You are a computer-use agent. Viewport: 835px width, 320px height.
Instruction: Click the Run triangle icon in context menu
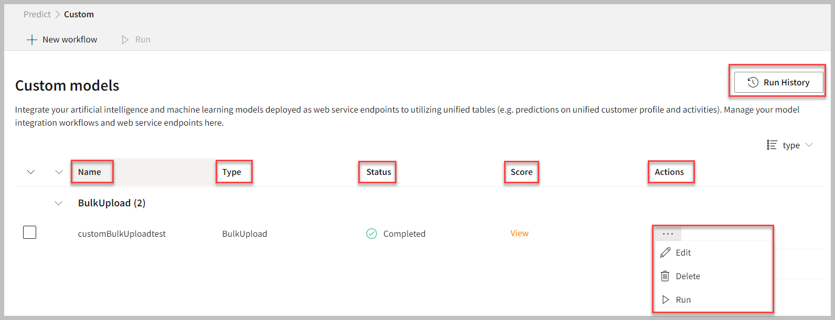(666, 300)
